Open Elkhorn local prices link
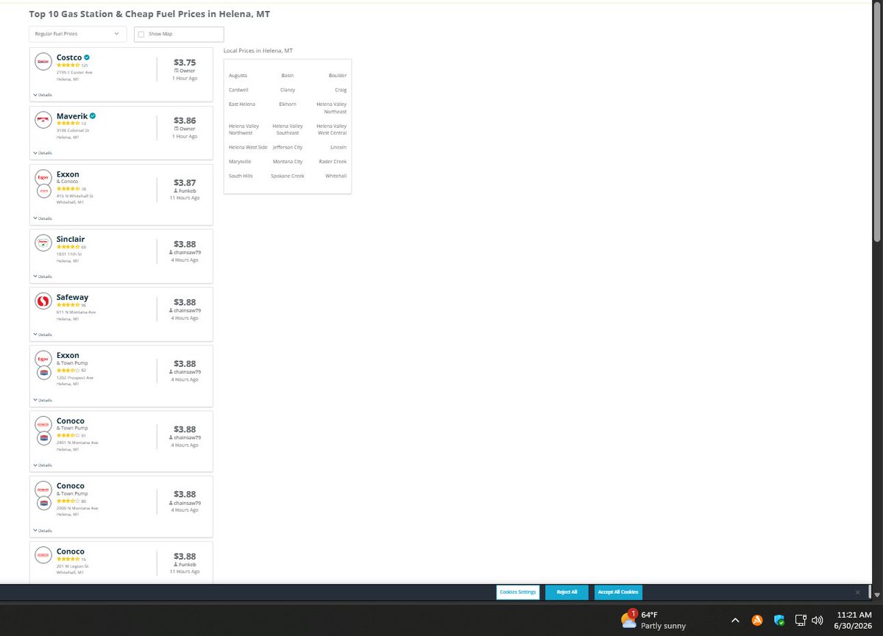 288,104
